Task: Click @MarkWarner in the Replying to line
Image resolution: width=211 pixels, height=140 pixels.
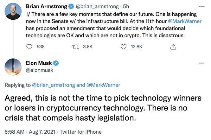Action: pos(103,85)
